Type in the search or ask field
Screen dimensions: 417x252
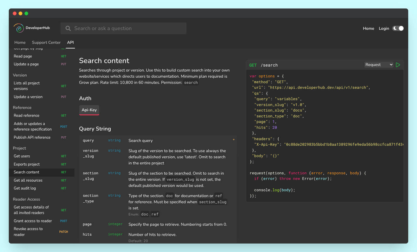[x=126, y=28]
